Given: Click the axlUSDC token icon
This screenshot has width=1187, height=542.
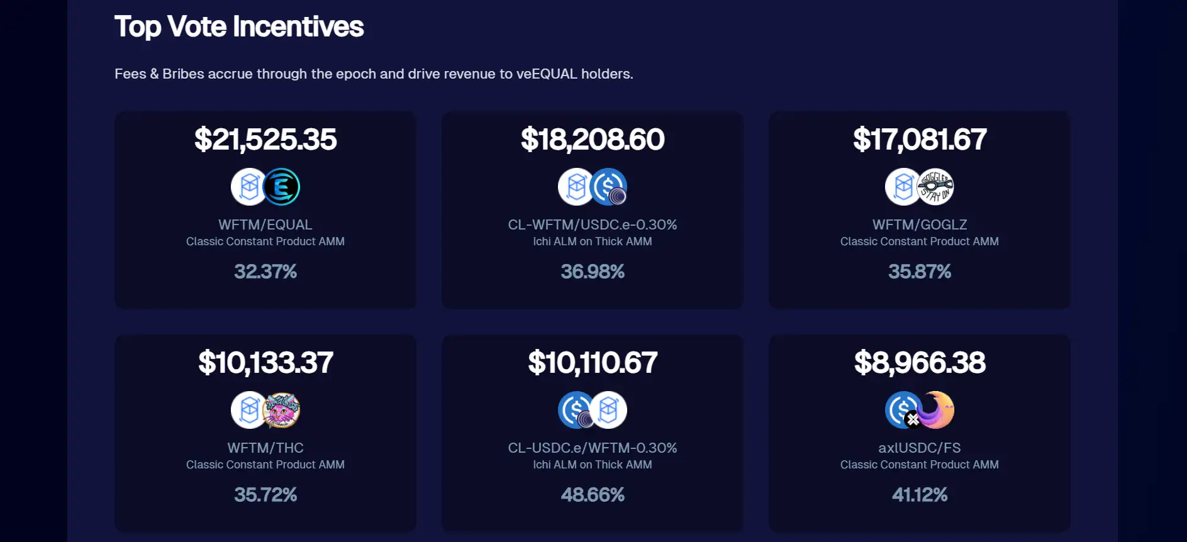Looking at the screenshot, I should pyautogui.click(x=903, y=410).
